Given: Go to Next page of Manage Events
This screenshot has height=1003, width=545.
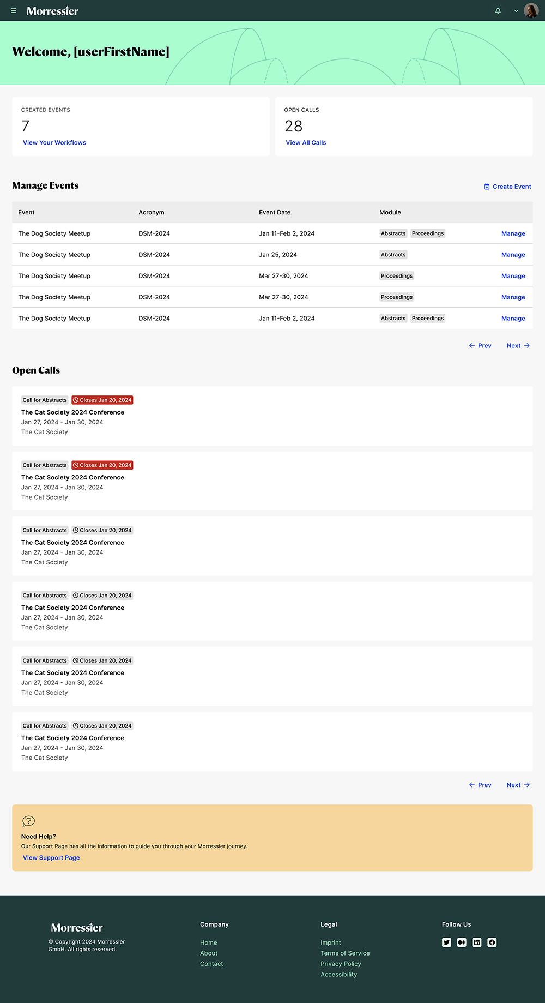Looking at the screenshot, I should click(518, 346).
